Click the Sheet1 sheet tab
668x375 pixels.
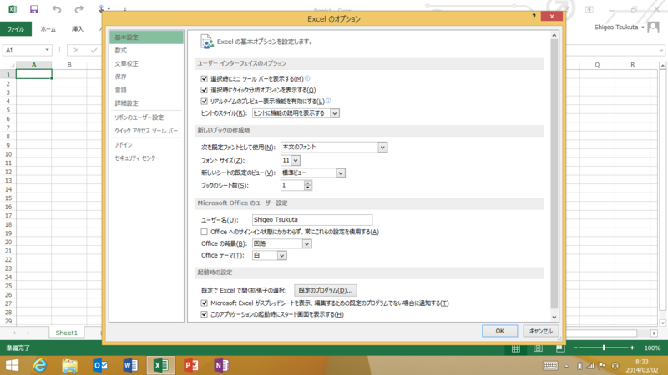[x=67, y=332]
